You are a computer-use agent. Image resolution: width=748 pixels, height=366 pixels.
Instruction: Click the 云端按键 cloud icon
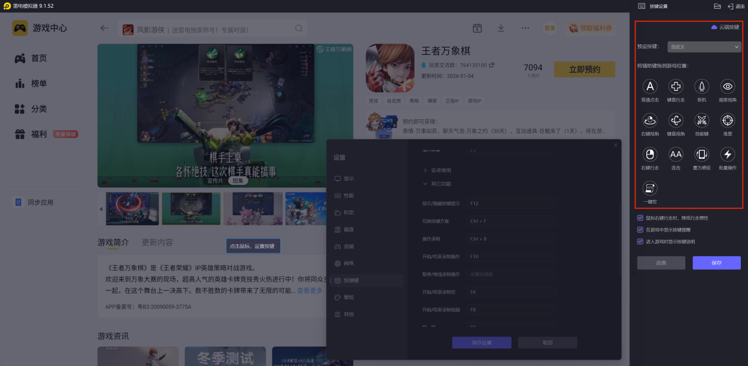point(714,27)
